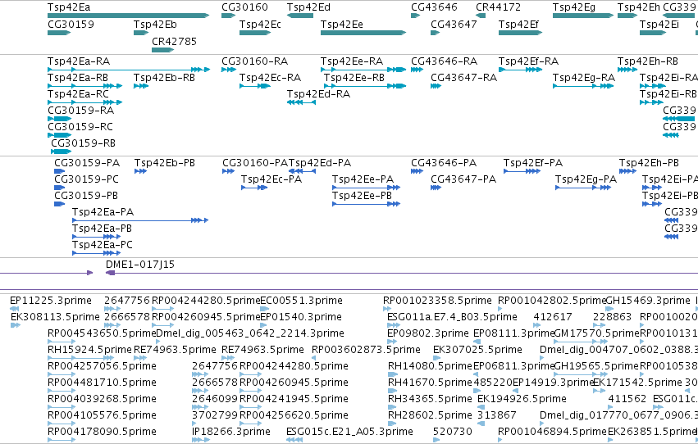The width and height of the screenshot is (698, 444).
Task: Open the Tsp42Eh-RB transcript label
Action: (648, 61)
